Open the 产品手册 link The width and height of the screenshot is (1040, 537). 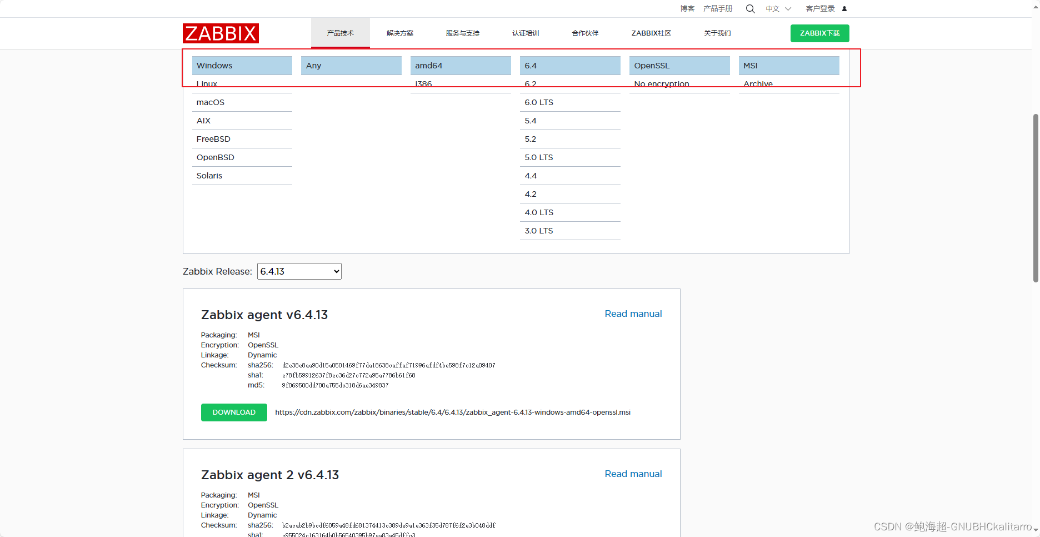point(718,9)
